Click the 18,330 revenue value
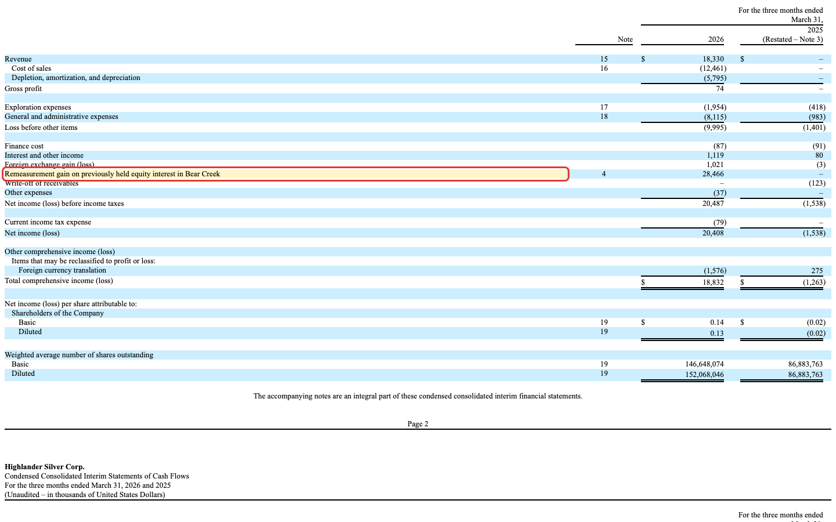 713,59
